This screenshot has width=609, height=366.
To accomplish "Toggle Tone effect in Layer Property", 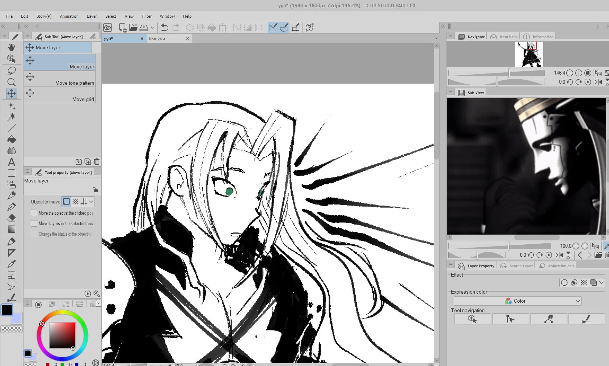I will click(x=584, y=282).
